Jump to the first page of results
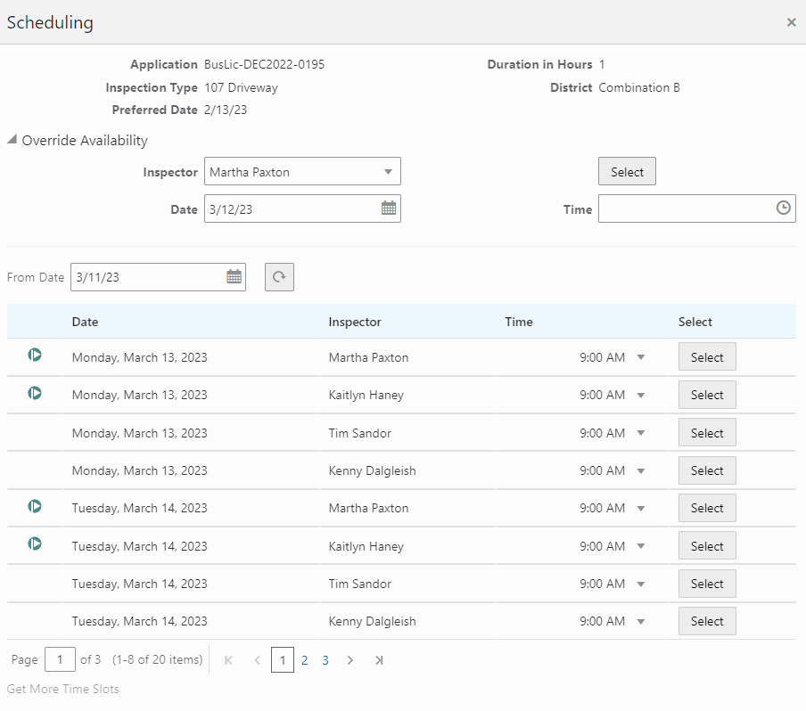Screen dimensions: 806x711 [228, 659]
